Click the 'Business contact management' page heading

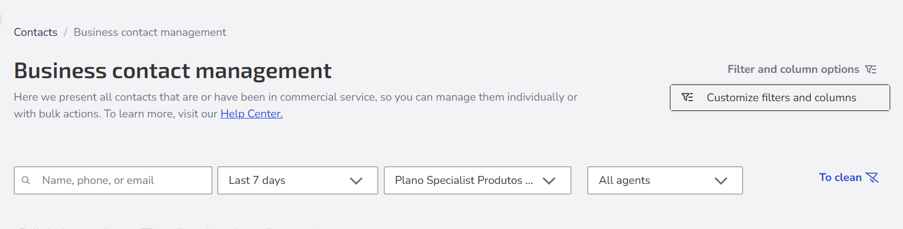[x=173, y=71]
